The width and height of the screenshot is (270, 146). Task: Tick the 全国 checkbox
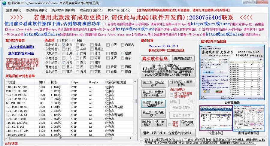coord(74,41)
